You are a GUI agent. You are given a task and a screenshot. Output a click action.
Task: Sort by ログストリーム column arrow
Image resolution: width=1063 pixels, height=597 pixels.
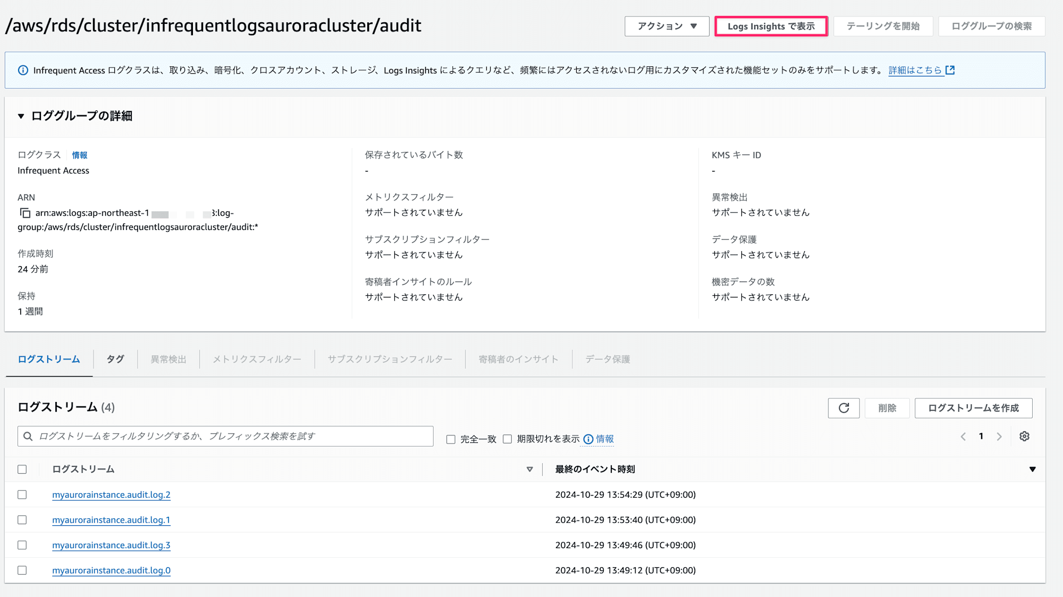tap(529, 470)
